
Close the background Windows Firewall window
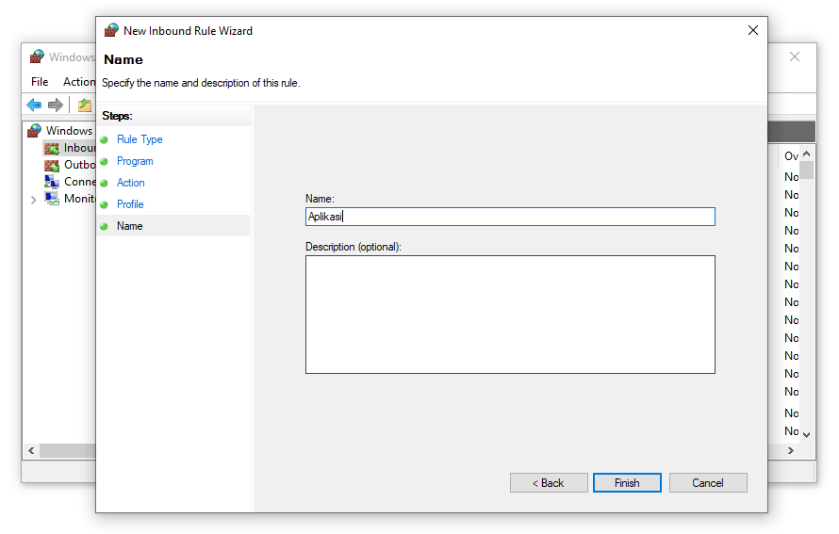point(795,57)
